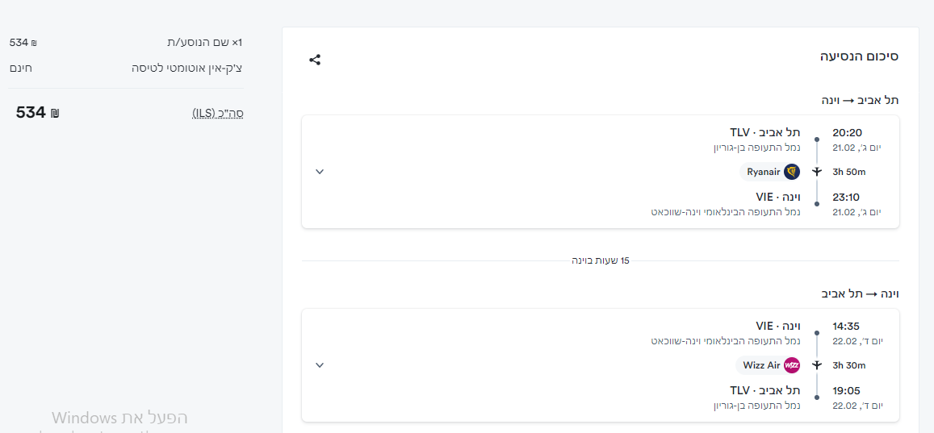Expand the Vienna to Tel Aviv flight details

320,365
